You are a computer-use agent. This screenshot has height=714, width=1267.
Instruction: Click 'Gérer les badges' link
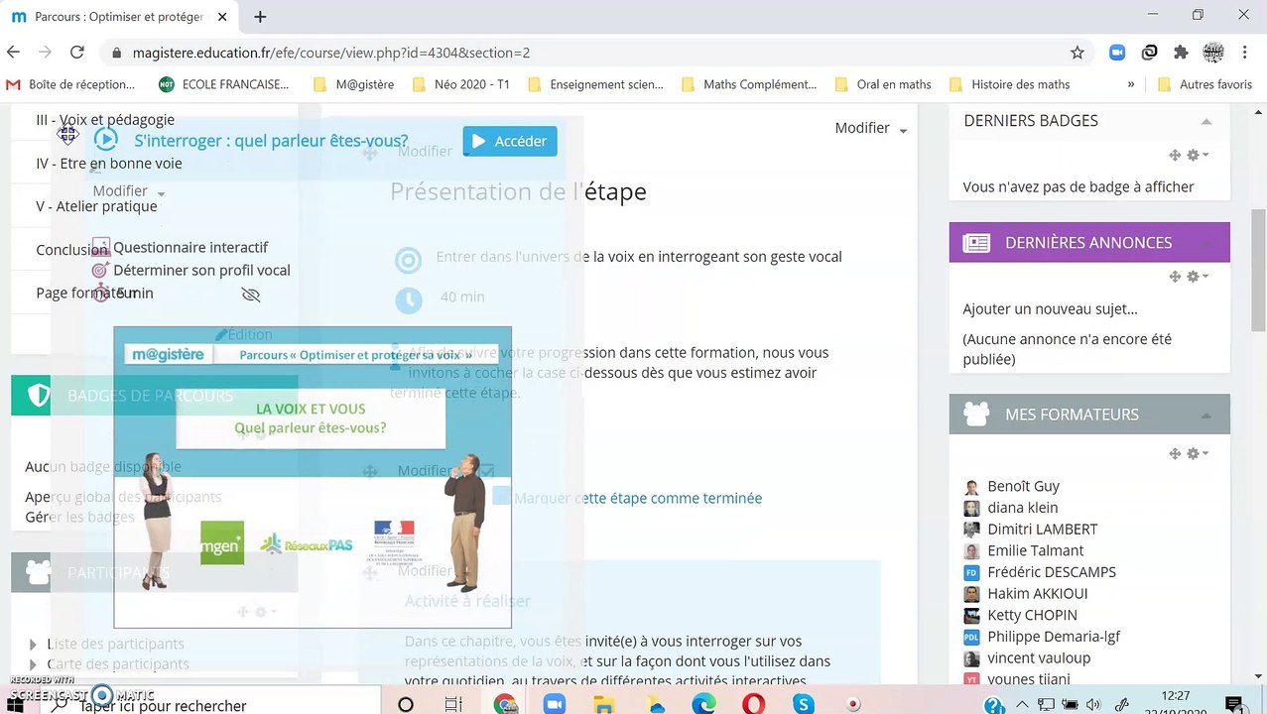point(79,518)
